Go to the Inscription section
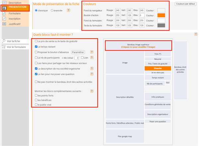The image size is (199, 146). tap(15, 19)
